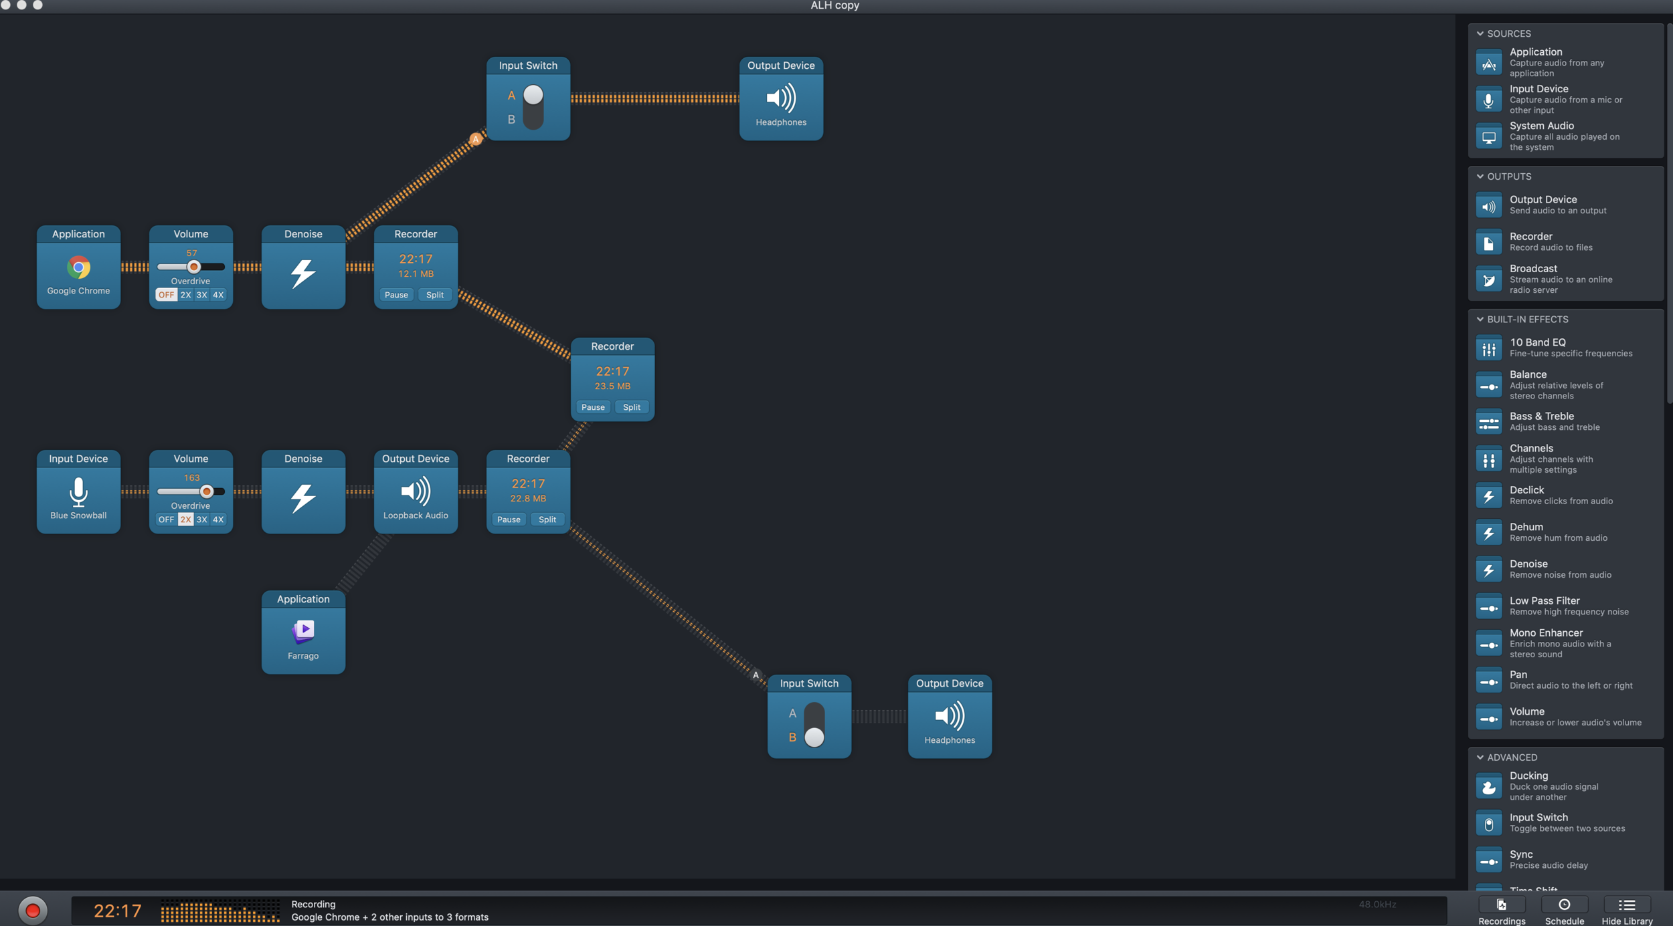1673x926 pixels.
Task: Set Chrome volume overdrive to 2X
Action: [x=185, y=295]
